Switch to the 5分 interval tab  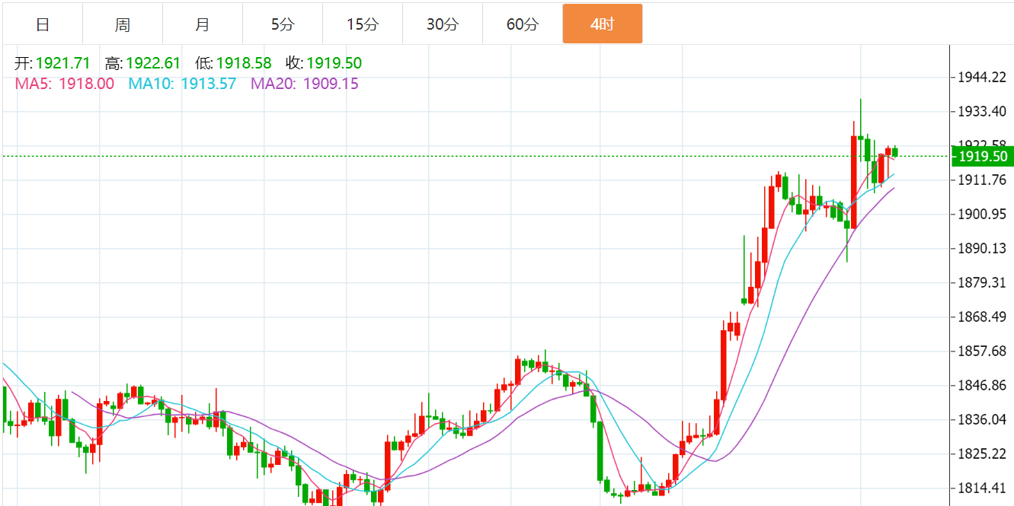click(283, 24)
